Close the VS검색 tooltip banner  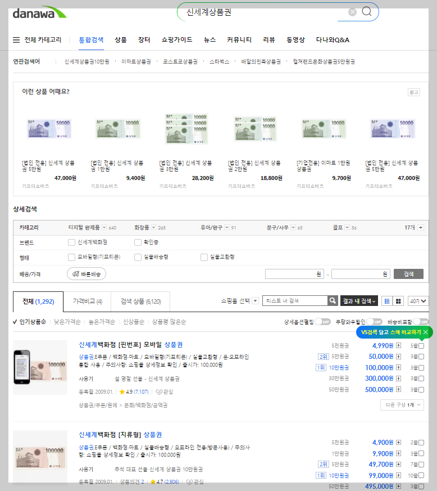click(x=425, y=332)
